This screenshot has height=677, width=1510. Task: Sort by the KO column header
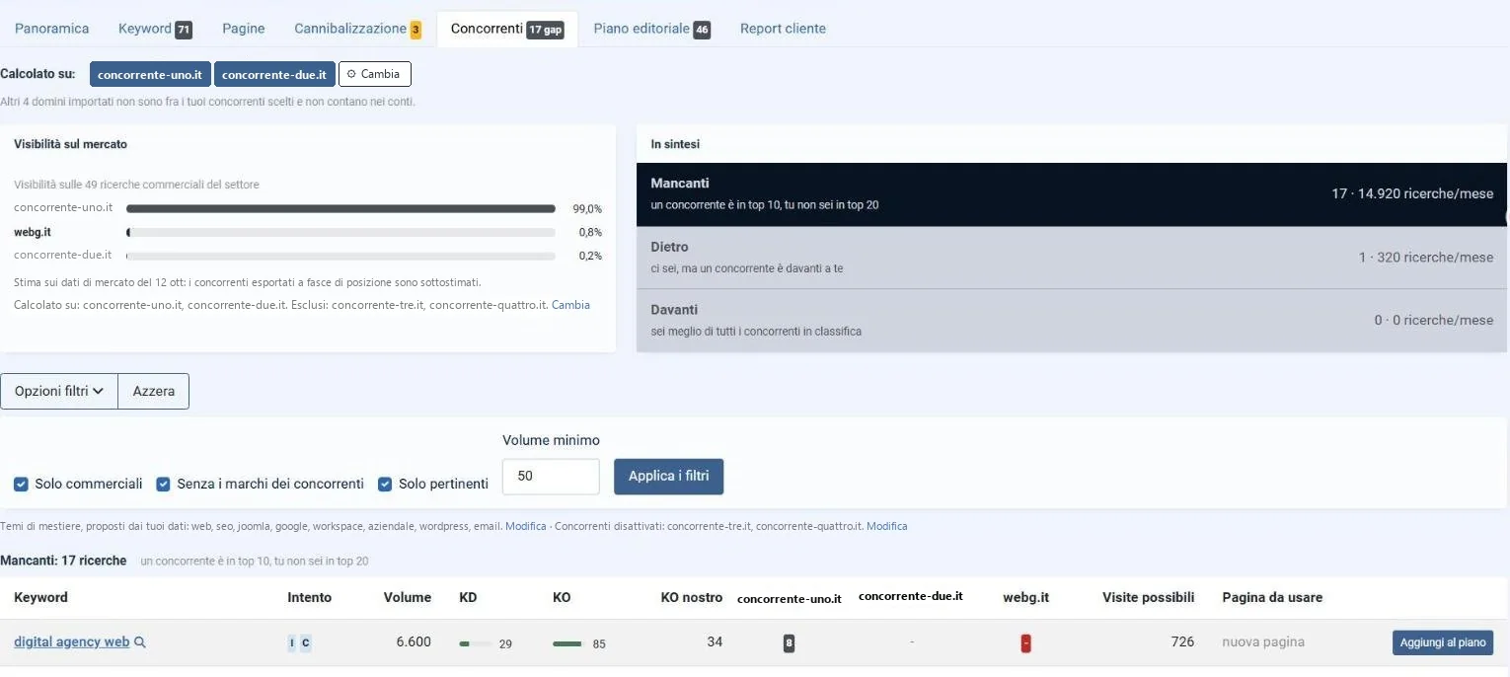562,597
